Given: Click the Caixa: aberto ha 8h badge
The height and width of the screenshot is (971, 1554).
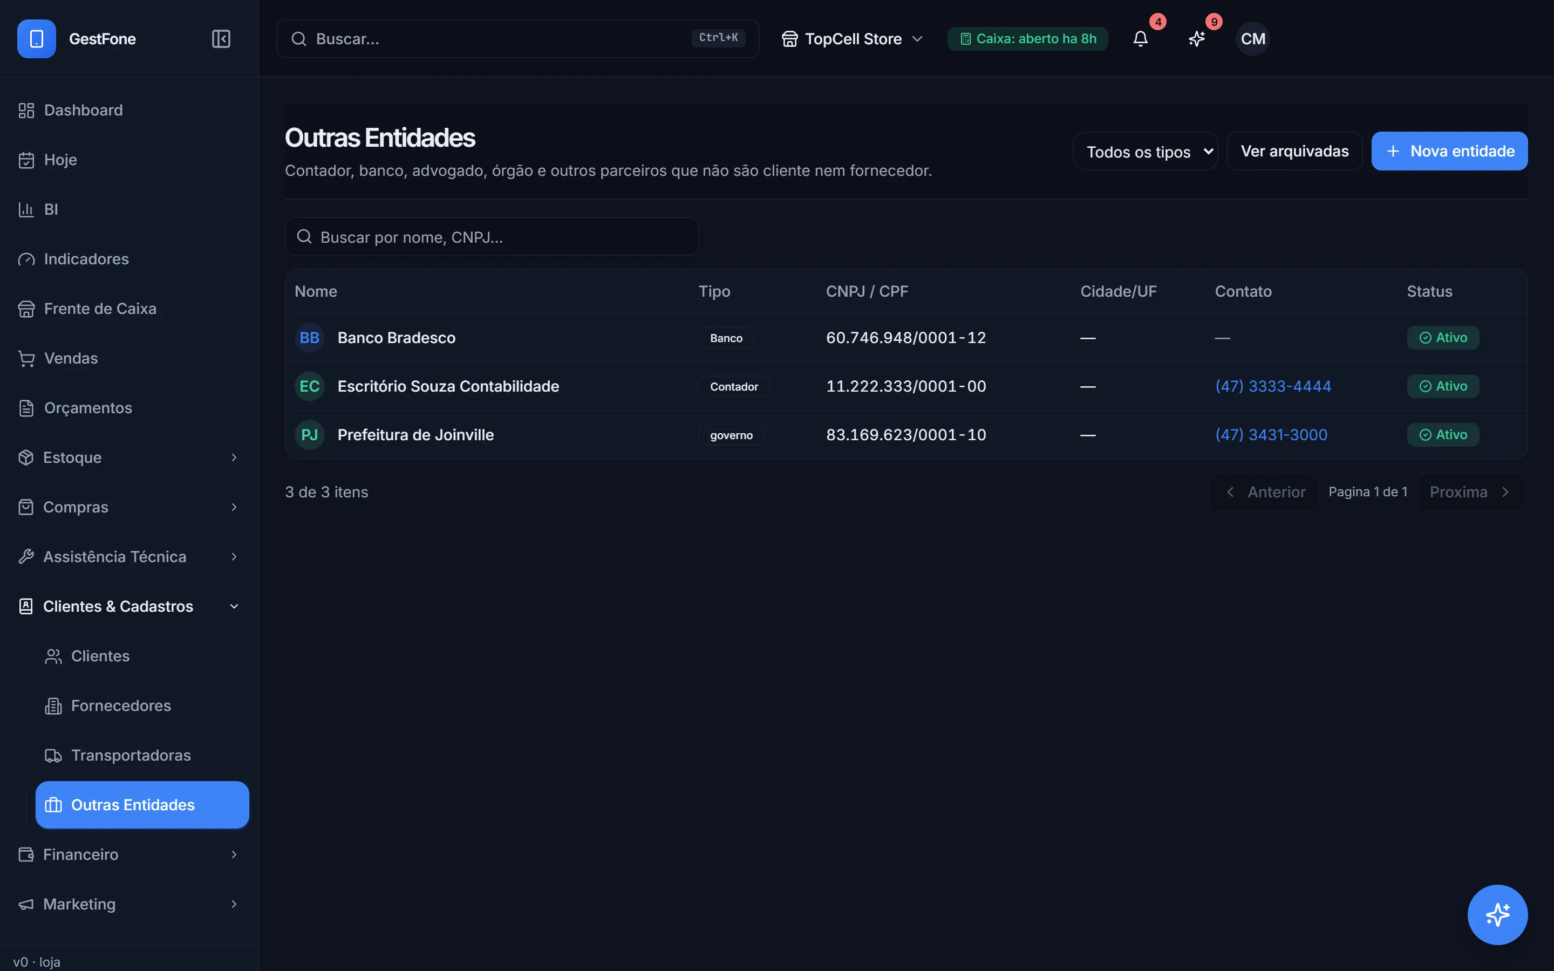Looking at the screenshot, I should [1027, 38].
